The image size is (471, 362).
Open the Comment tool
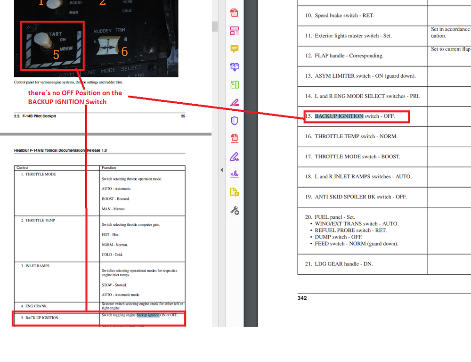(234, 49)
